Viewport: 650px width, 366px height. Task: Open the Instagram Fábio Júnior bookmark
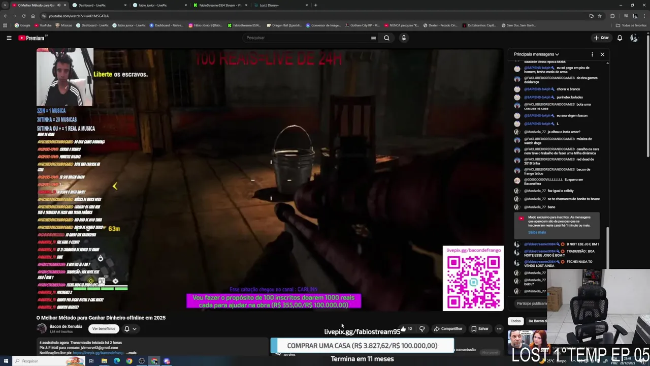206,25
